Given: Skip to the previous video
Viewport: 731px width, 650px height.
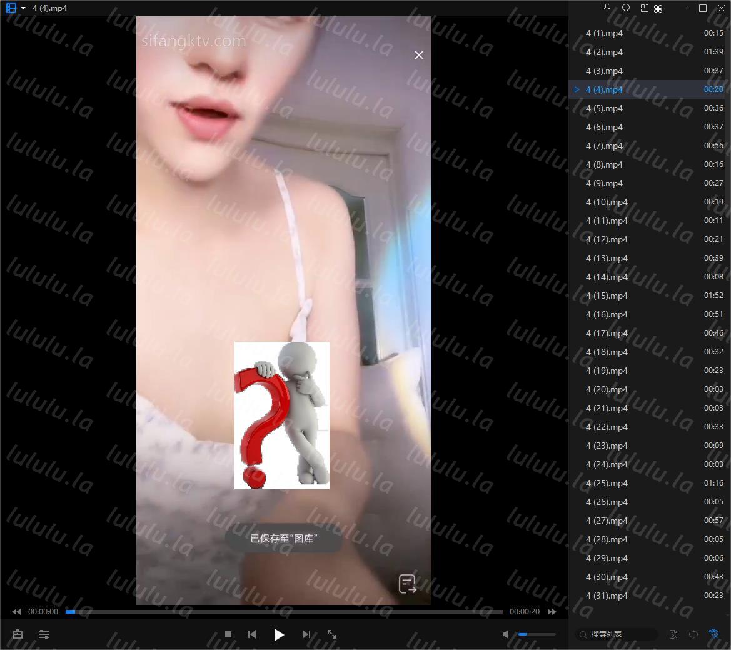Looking at the screenshot, I should 252,634.
